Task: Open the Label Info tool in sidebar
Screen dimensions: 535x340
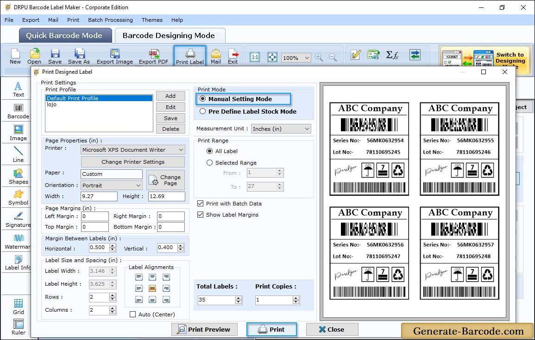Action: [x=19, y=263]
